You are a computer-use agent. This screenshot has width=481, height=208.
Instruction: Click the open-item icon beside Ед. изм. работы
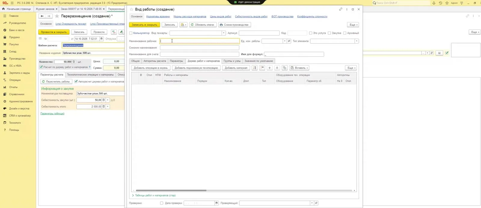pyautogui.click(x=289, y=41)
